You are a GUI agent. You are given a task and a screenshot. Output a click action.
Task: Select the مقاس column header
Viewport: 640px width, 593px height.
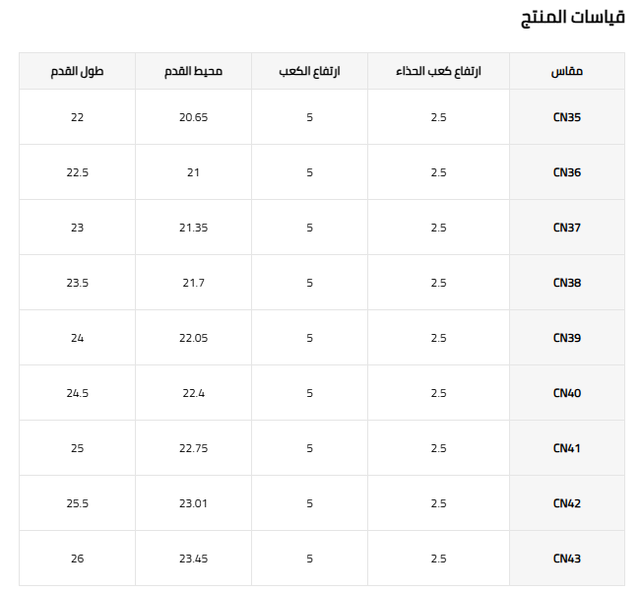(x=566, y=71)
